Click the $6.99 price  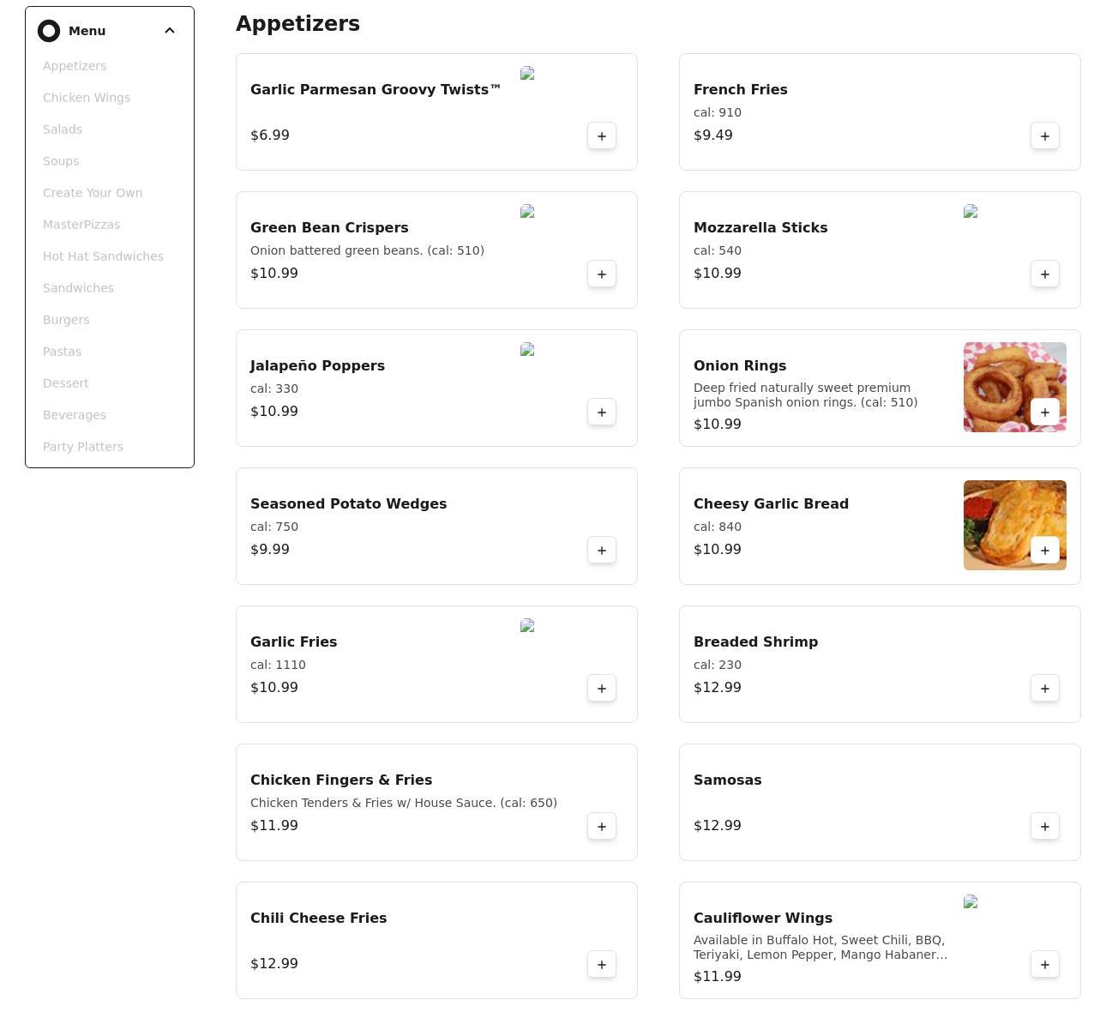(x=269, y=136)
